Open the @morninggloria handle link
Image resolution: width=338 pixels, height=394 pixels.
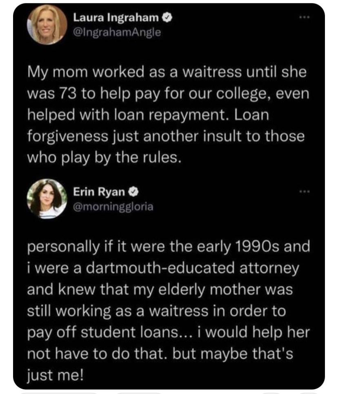click(x=113, y=207)
